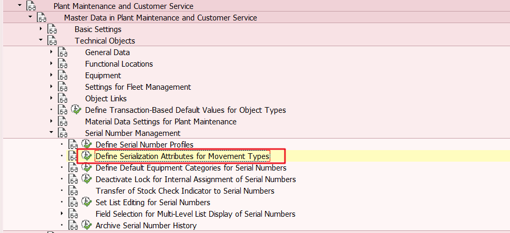This screenshot has width=510, height=233.
Task: Execute Define Default Equipment Categories activity icon
Action: pos(86,167)
